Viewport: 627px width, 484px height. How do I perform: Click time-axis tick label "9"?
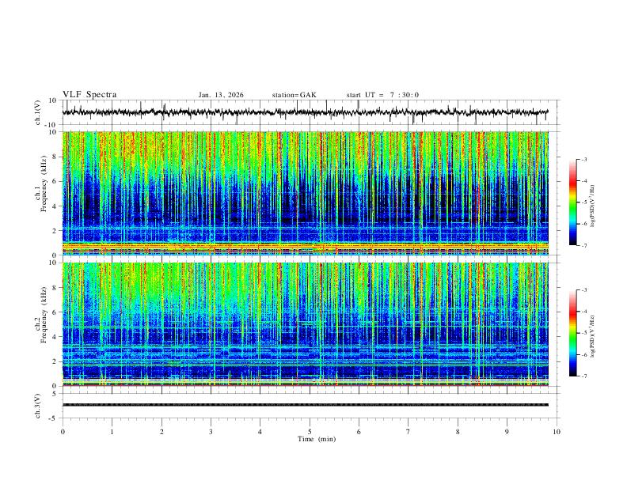(507, 432)
